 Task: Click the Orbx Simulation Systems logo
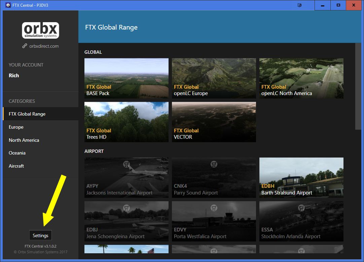coord(41,30)
